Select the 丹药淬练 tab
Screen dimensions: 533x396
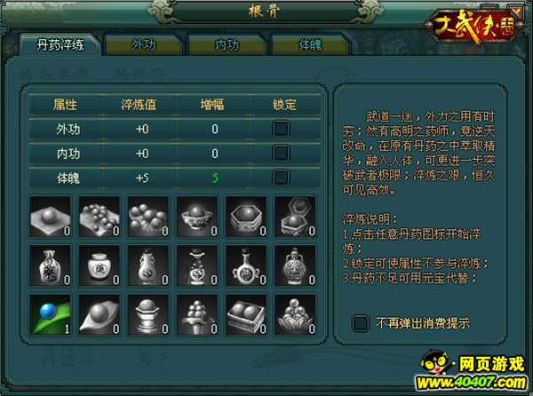click(x=60, y=44)
